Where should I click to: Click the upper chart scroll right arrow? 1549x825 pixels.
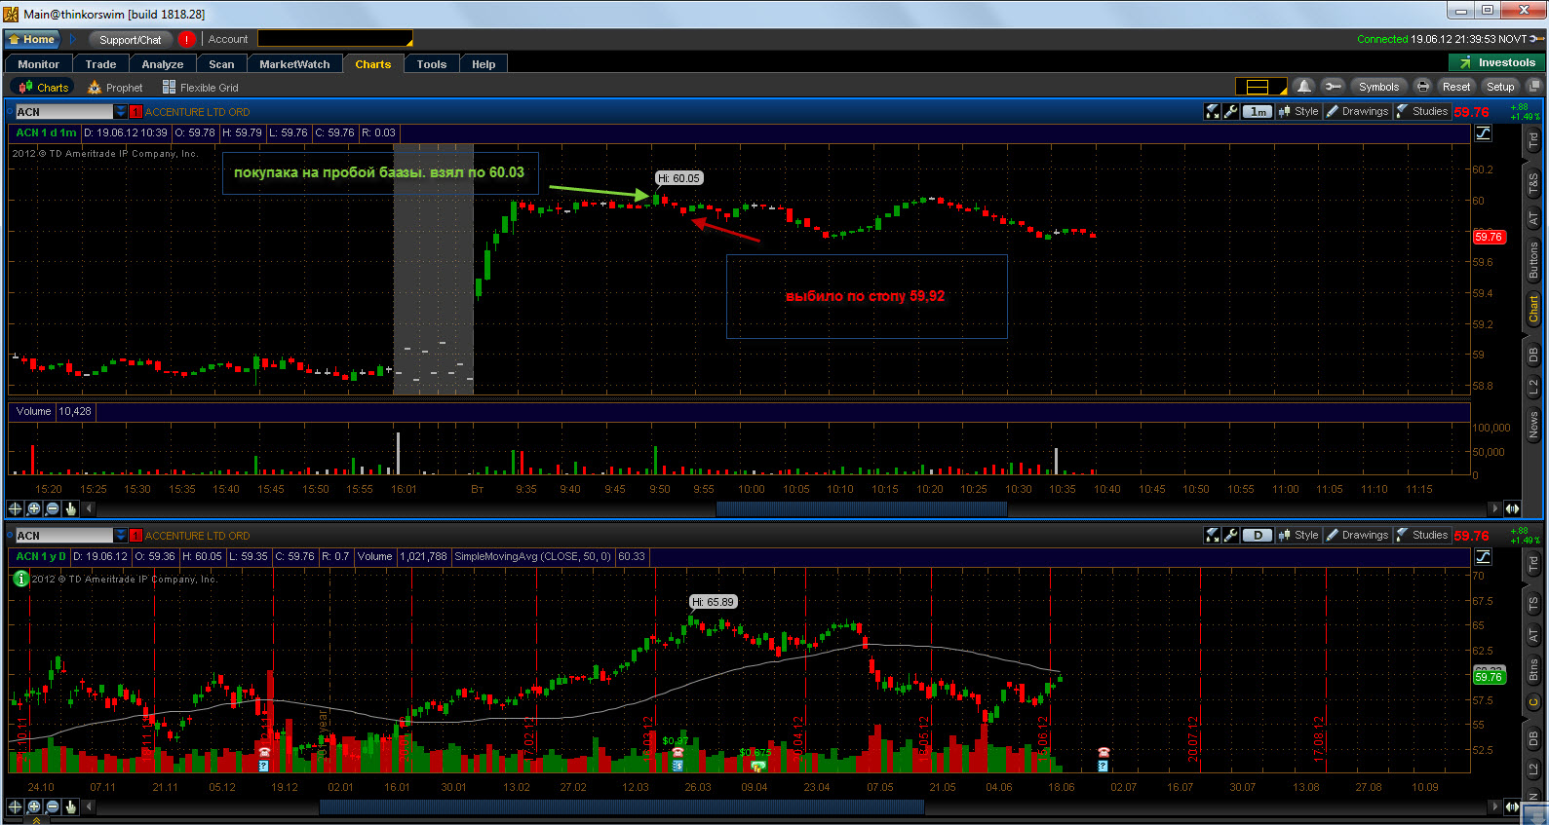[1495, 508]
